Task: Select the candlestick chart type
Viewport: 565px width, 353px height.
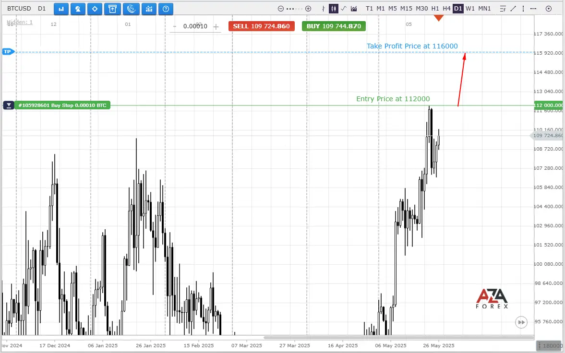Action: pyautogui.click(x=333, y=9)
